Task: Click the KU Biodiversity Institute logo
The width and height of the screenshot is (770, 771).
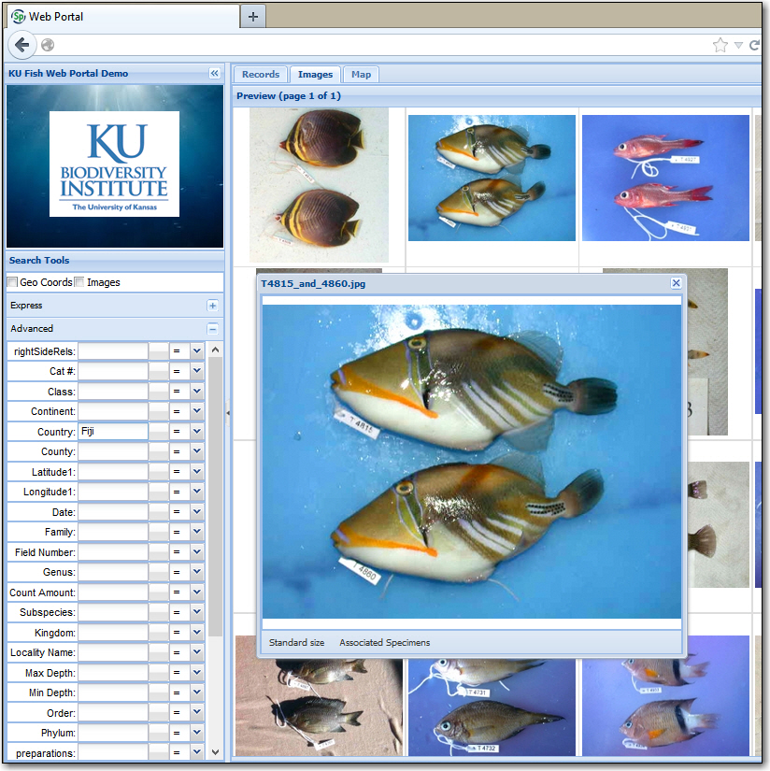Action: click(x=115, y=164)
